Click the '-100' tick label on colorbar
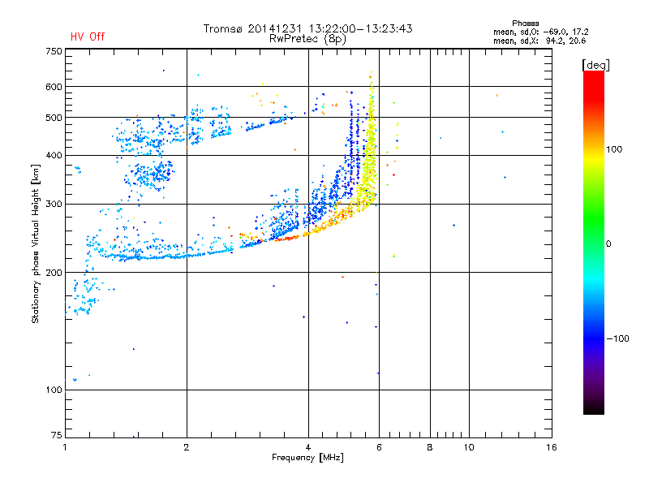This screenshot has height=487, width=649. click(x=617, y=338)
